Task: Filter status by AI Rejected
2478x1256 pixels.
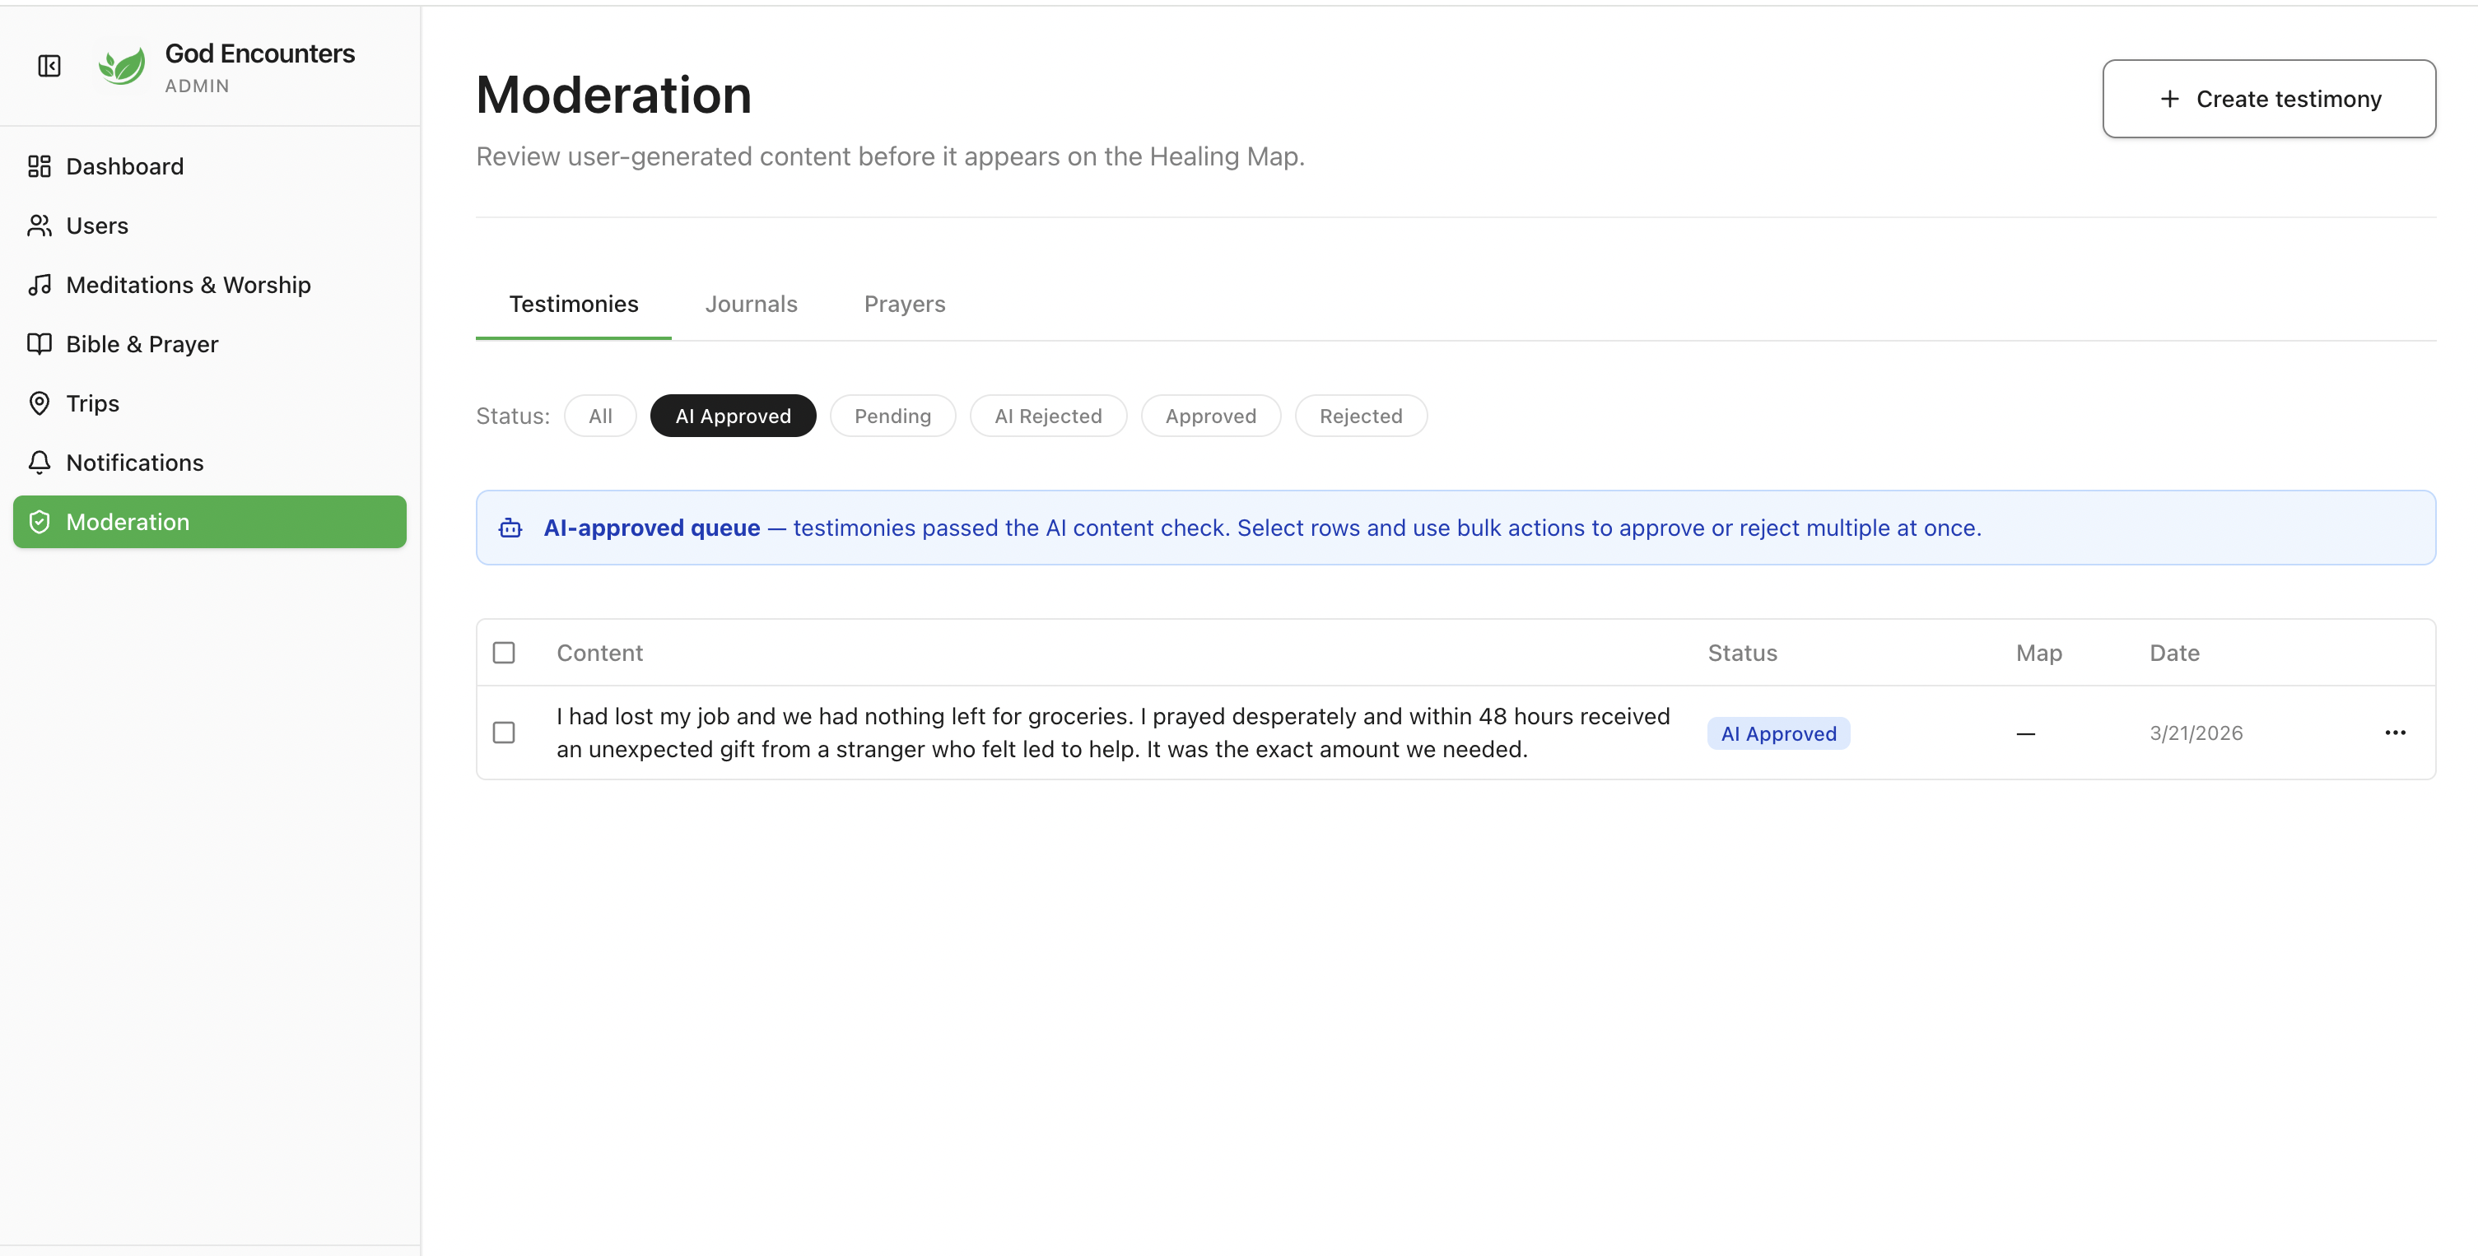Action: pos(1047,416)
